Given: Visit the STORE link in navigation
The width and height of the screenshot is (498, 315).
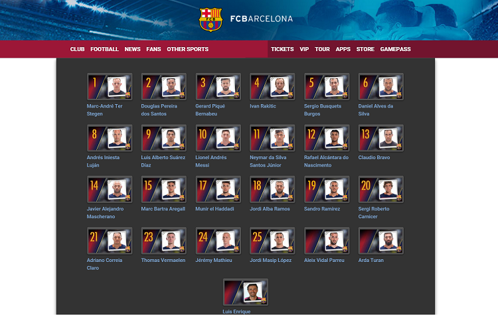Looking at the screenshot, I should pos(365,49).
